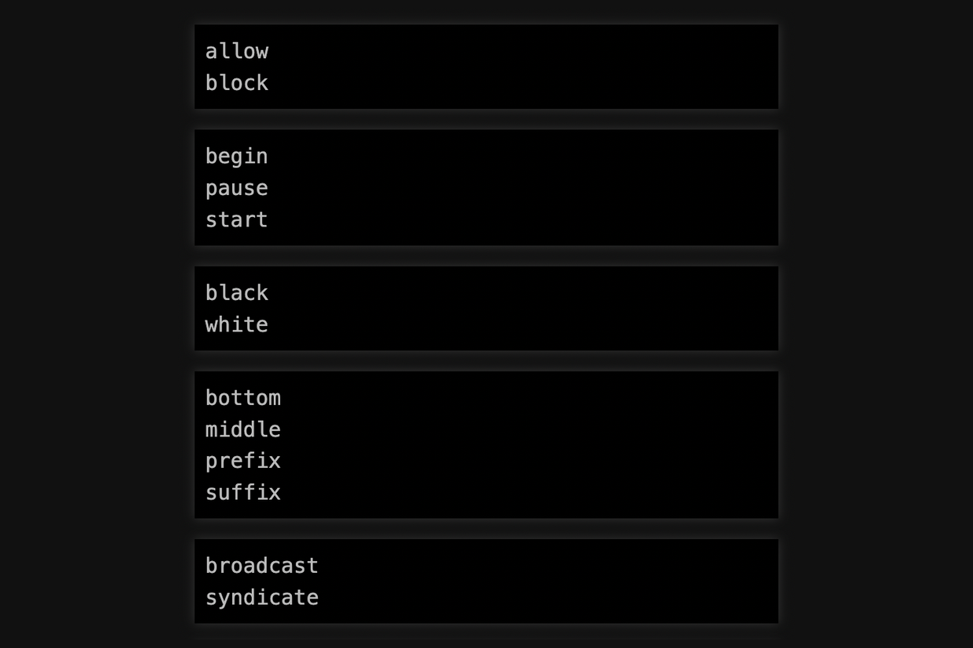Select the "white" text line

[x=236, y=324]
